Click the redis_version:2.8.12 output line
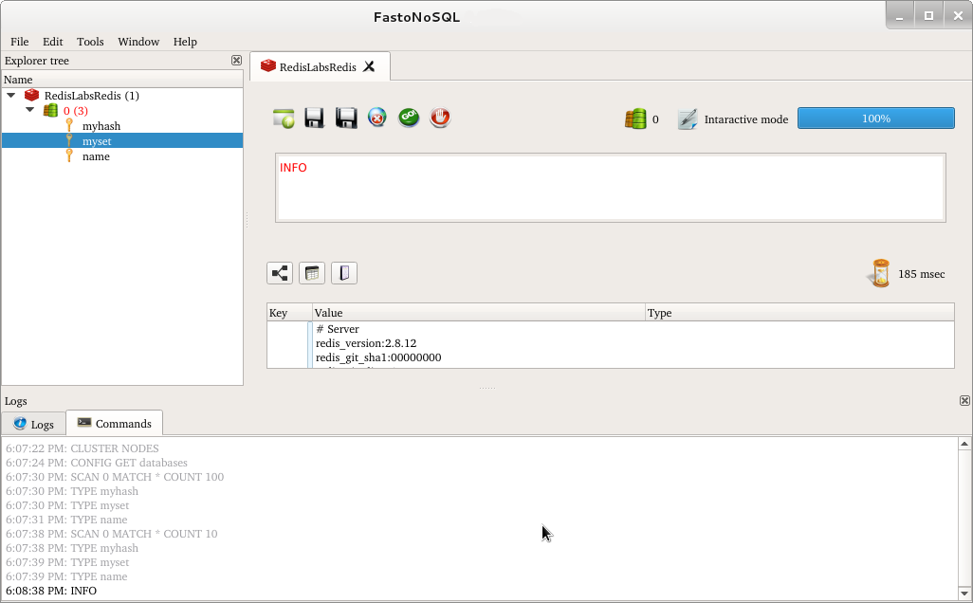 (366, 343)
